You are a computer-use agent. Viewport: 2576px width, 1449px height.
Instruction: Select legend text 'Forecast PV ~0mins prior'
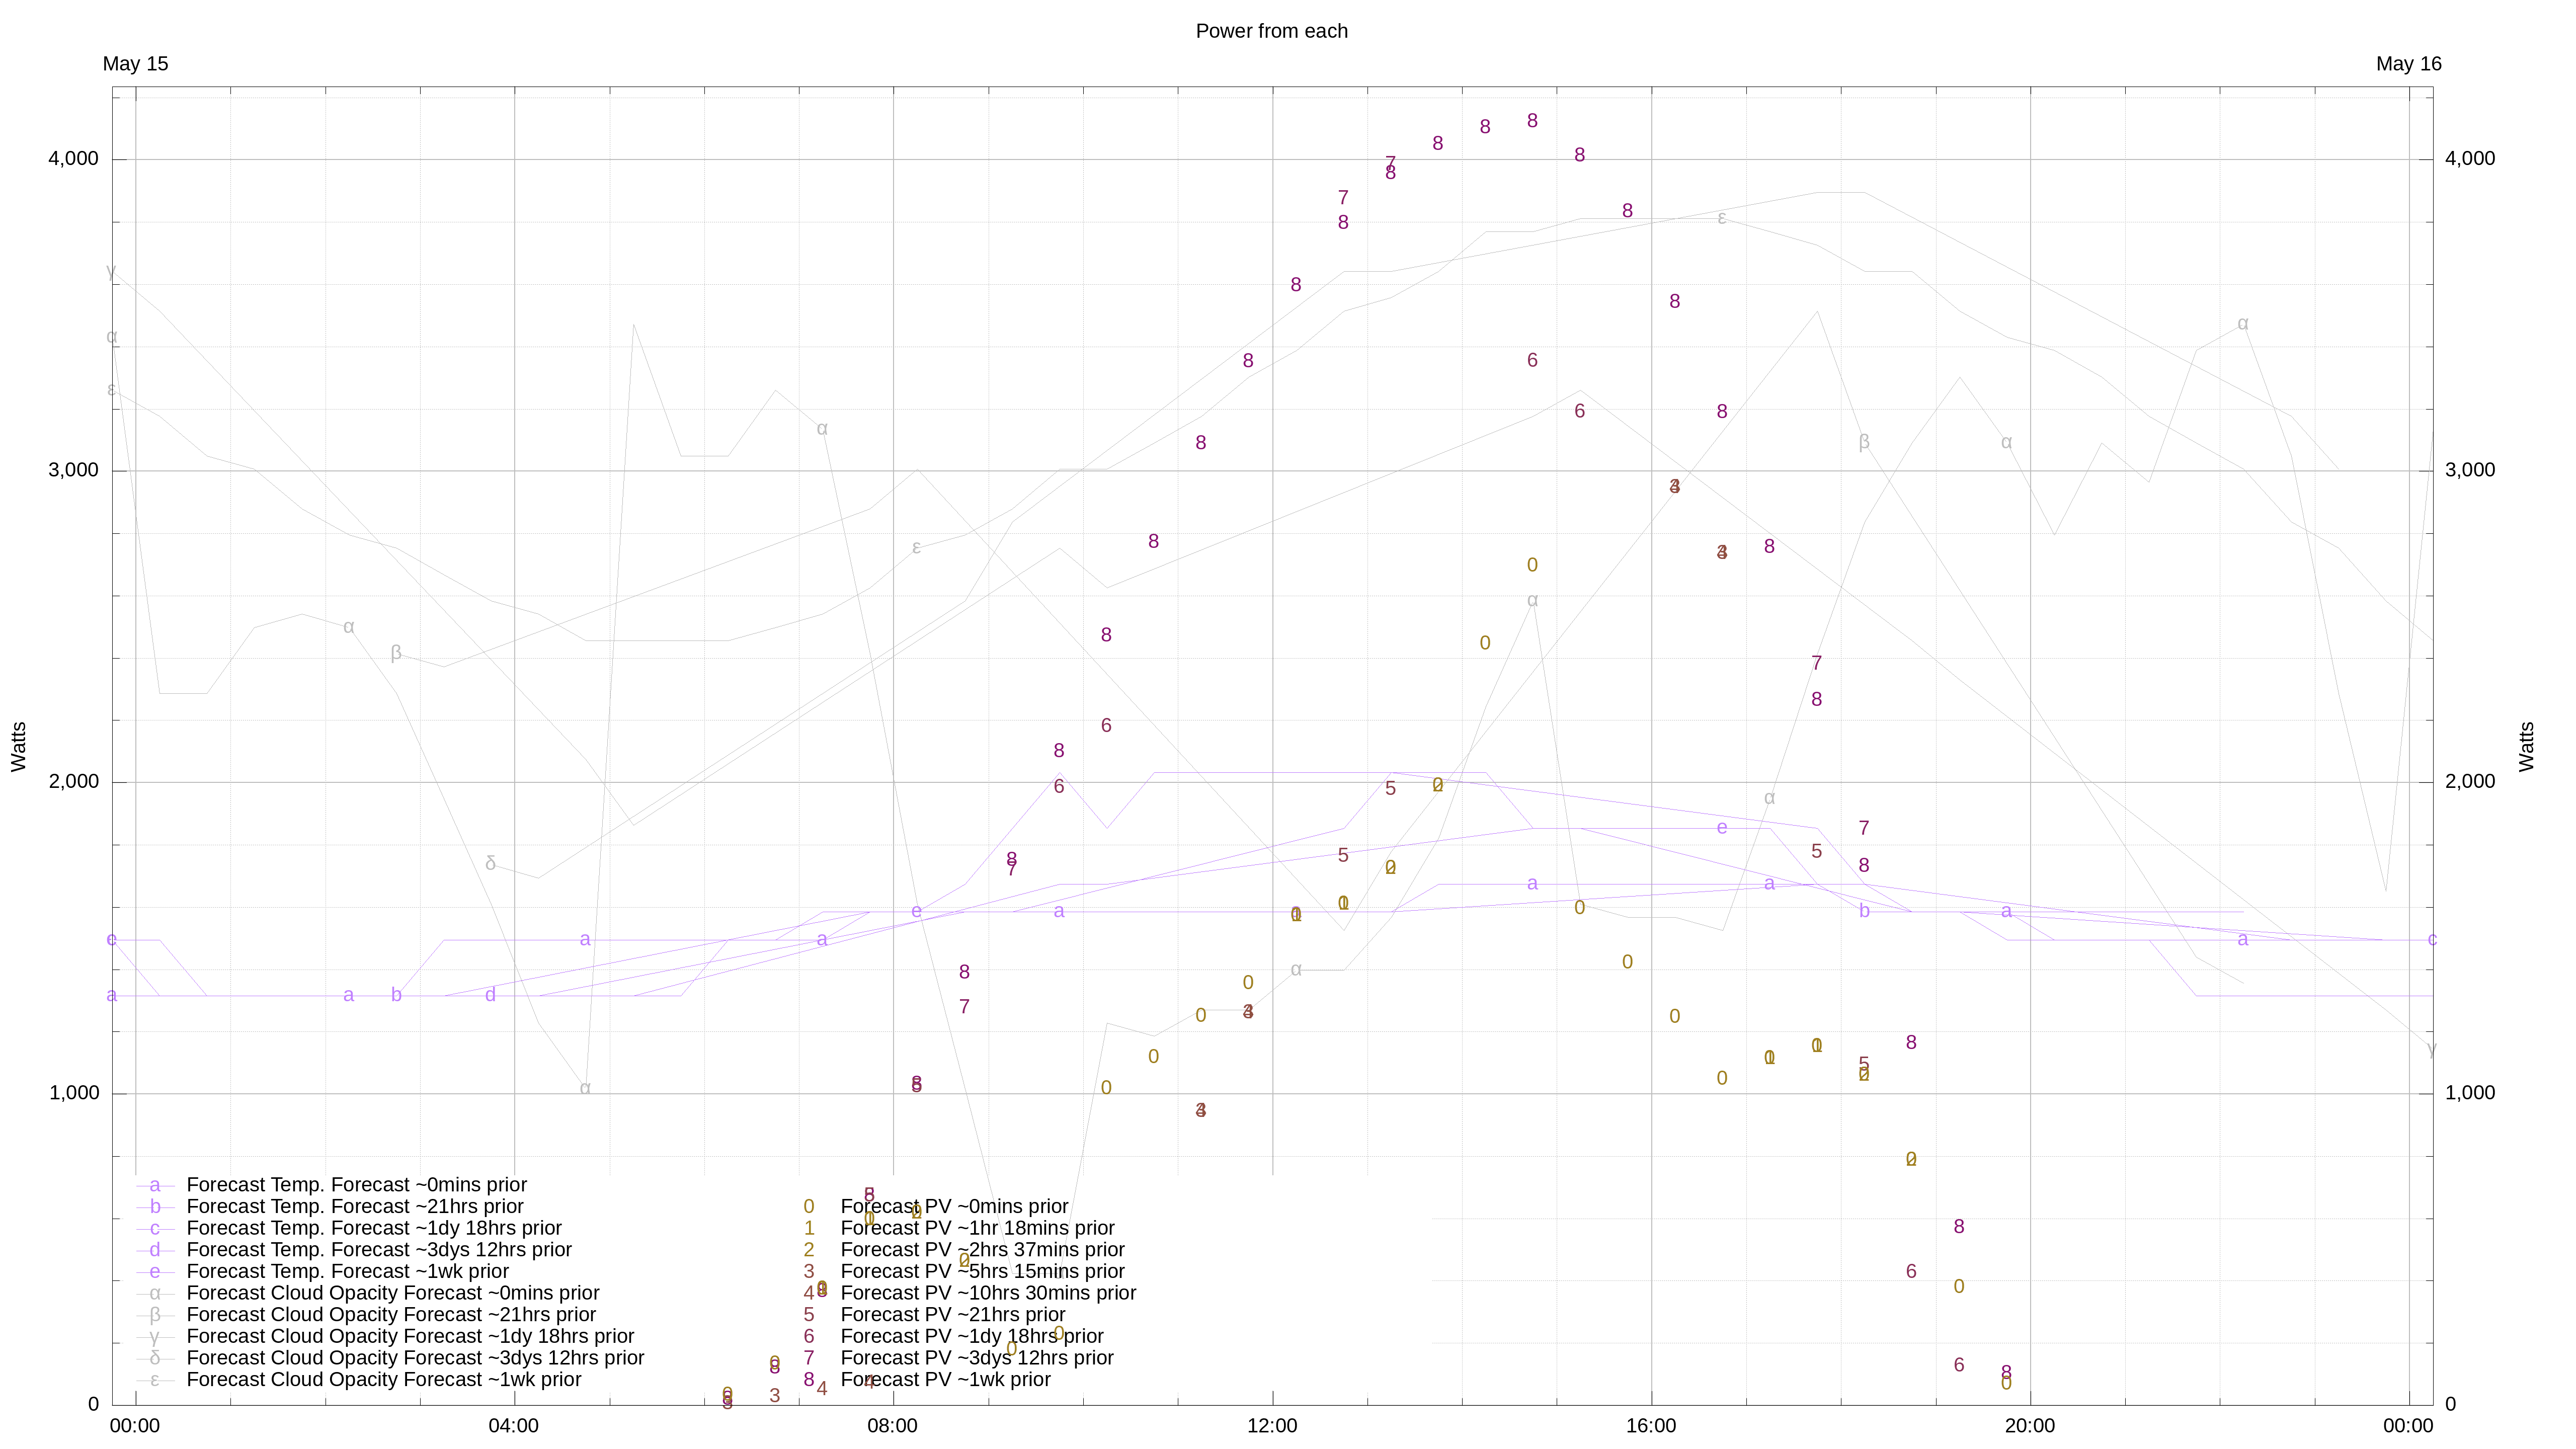(954, 1207)
